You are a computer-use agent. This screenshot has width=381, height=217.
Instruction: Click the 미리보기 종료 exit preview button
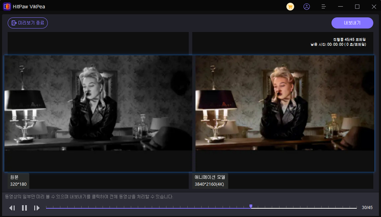click(28, 23)
